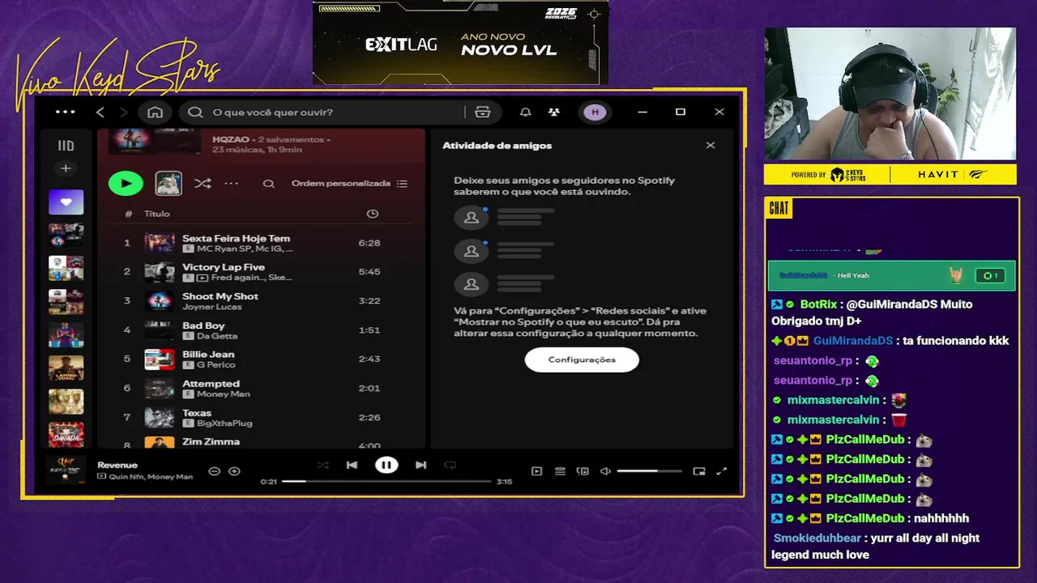Open the artist link 'BigXthaPlug'
Image resolution: width=1037 pixels, height=583 pixels.
tap(225, 423)
